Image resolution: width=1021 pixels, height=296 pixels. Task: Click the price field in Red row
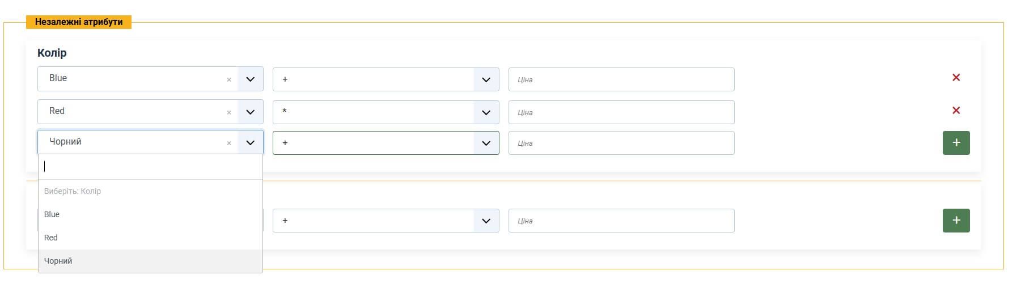(x=621, y=113)
